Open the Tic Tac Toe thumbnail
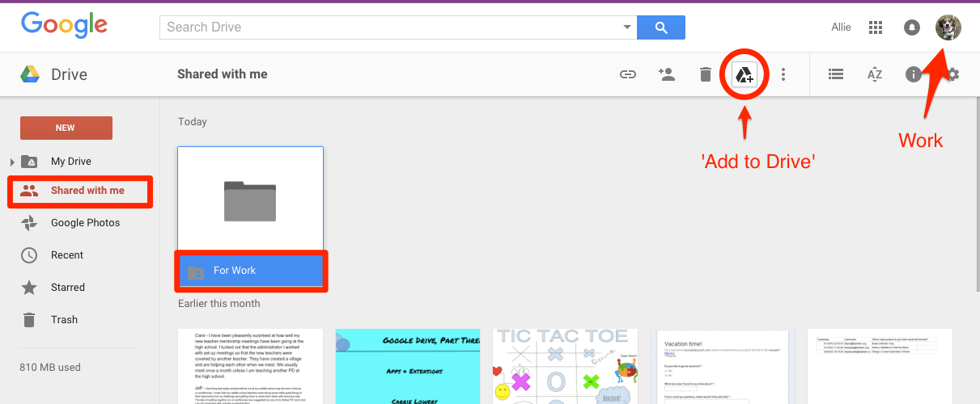The height and width of the screenshot is (404, 980). [565, 366]
